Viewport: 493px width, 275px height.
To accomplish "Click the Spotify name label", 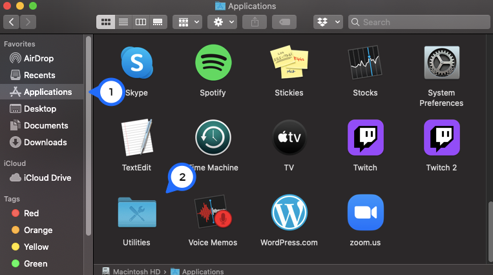I will pyautogui.click(x=213, y=93).
